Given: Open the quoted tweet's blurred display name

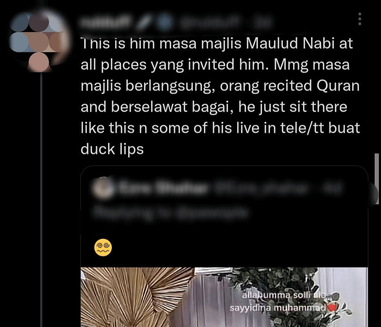Looking at the screenshot, I should coord(163,188).
